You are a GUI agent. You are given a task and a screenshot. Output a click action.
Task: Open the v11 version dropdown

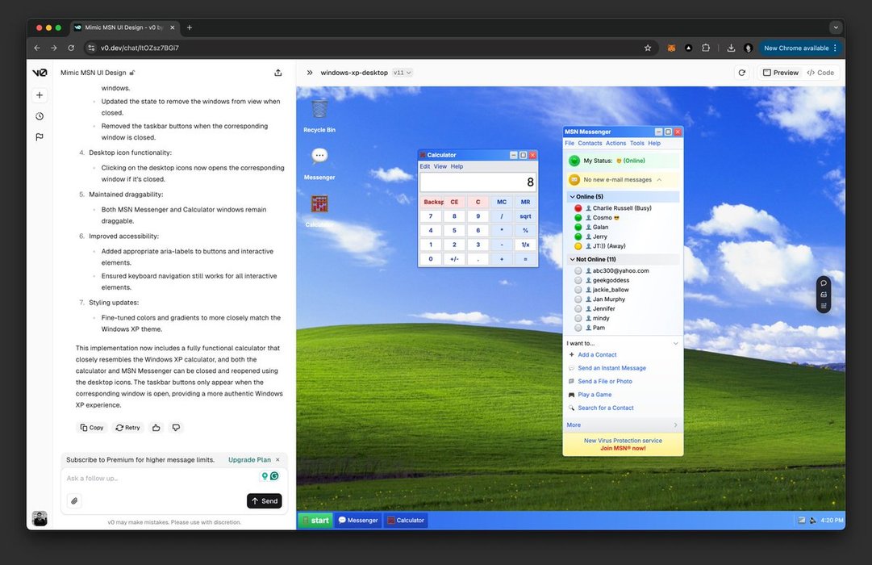coord(402,73)
